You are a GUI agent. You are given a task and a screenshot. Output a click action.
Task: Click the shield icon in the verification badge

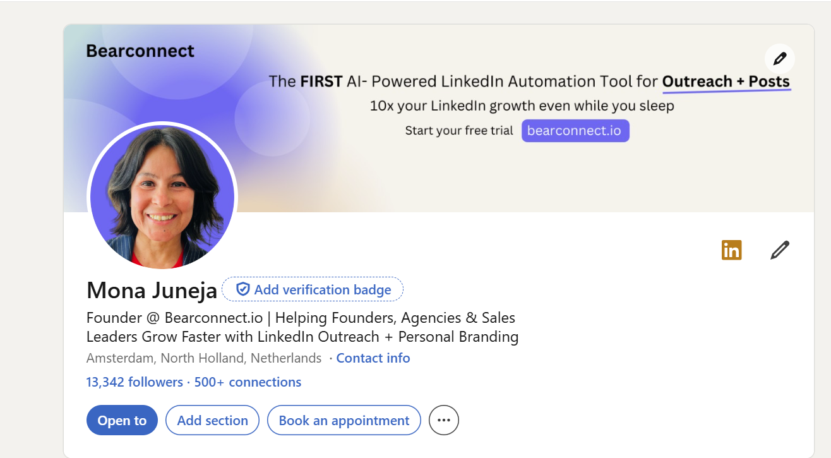pyautogui.click(x=242, y=290)
